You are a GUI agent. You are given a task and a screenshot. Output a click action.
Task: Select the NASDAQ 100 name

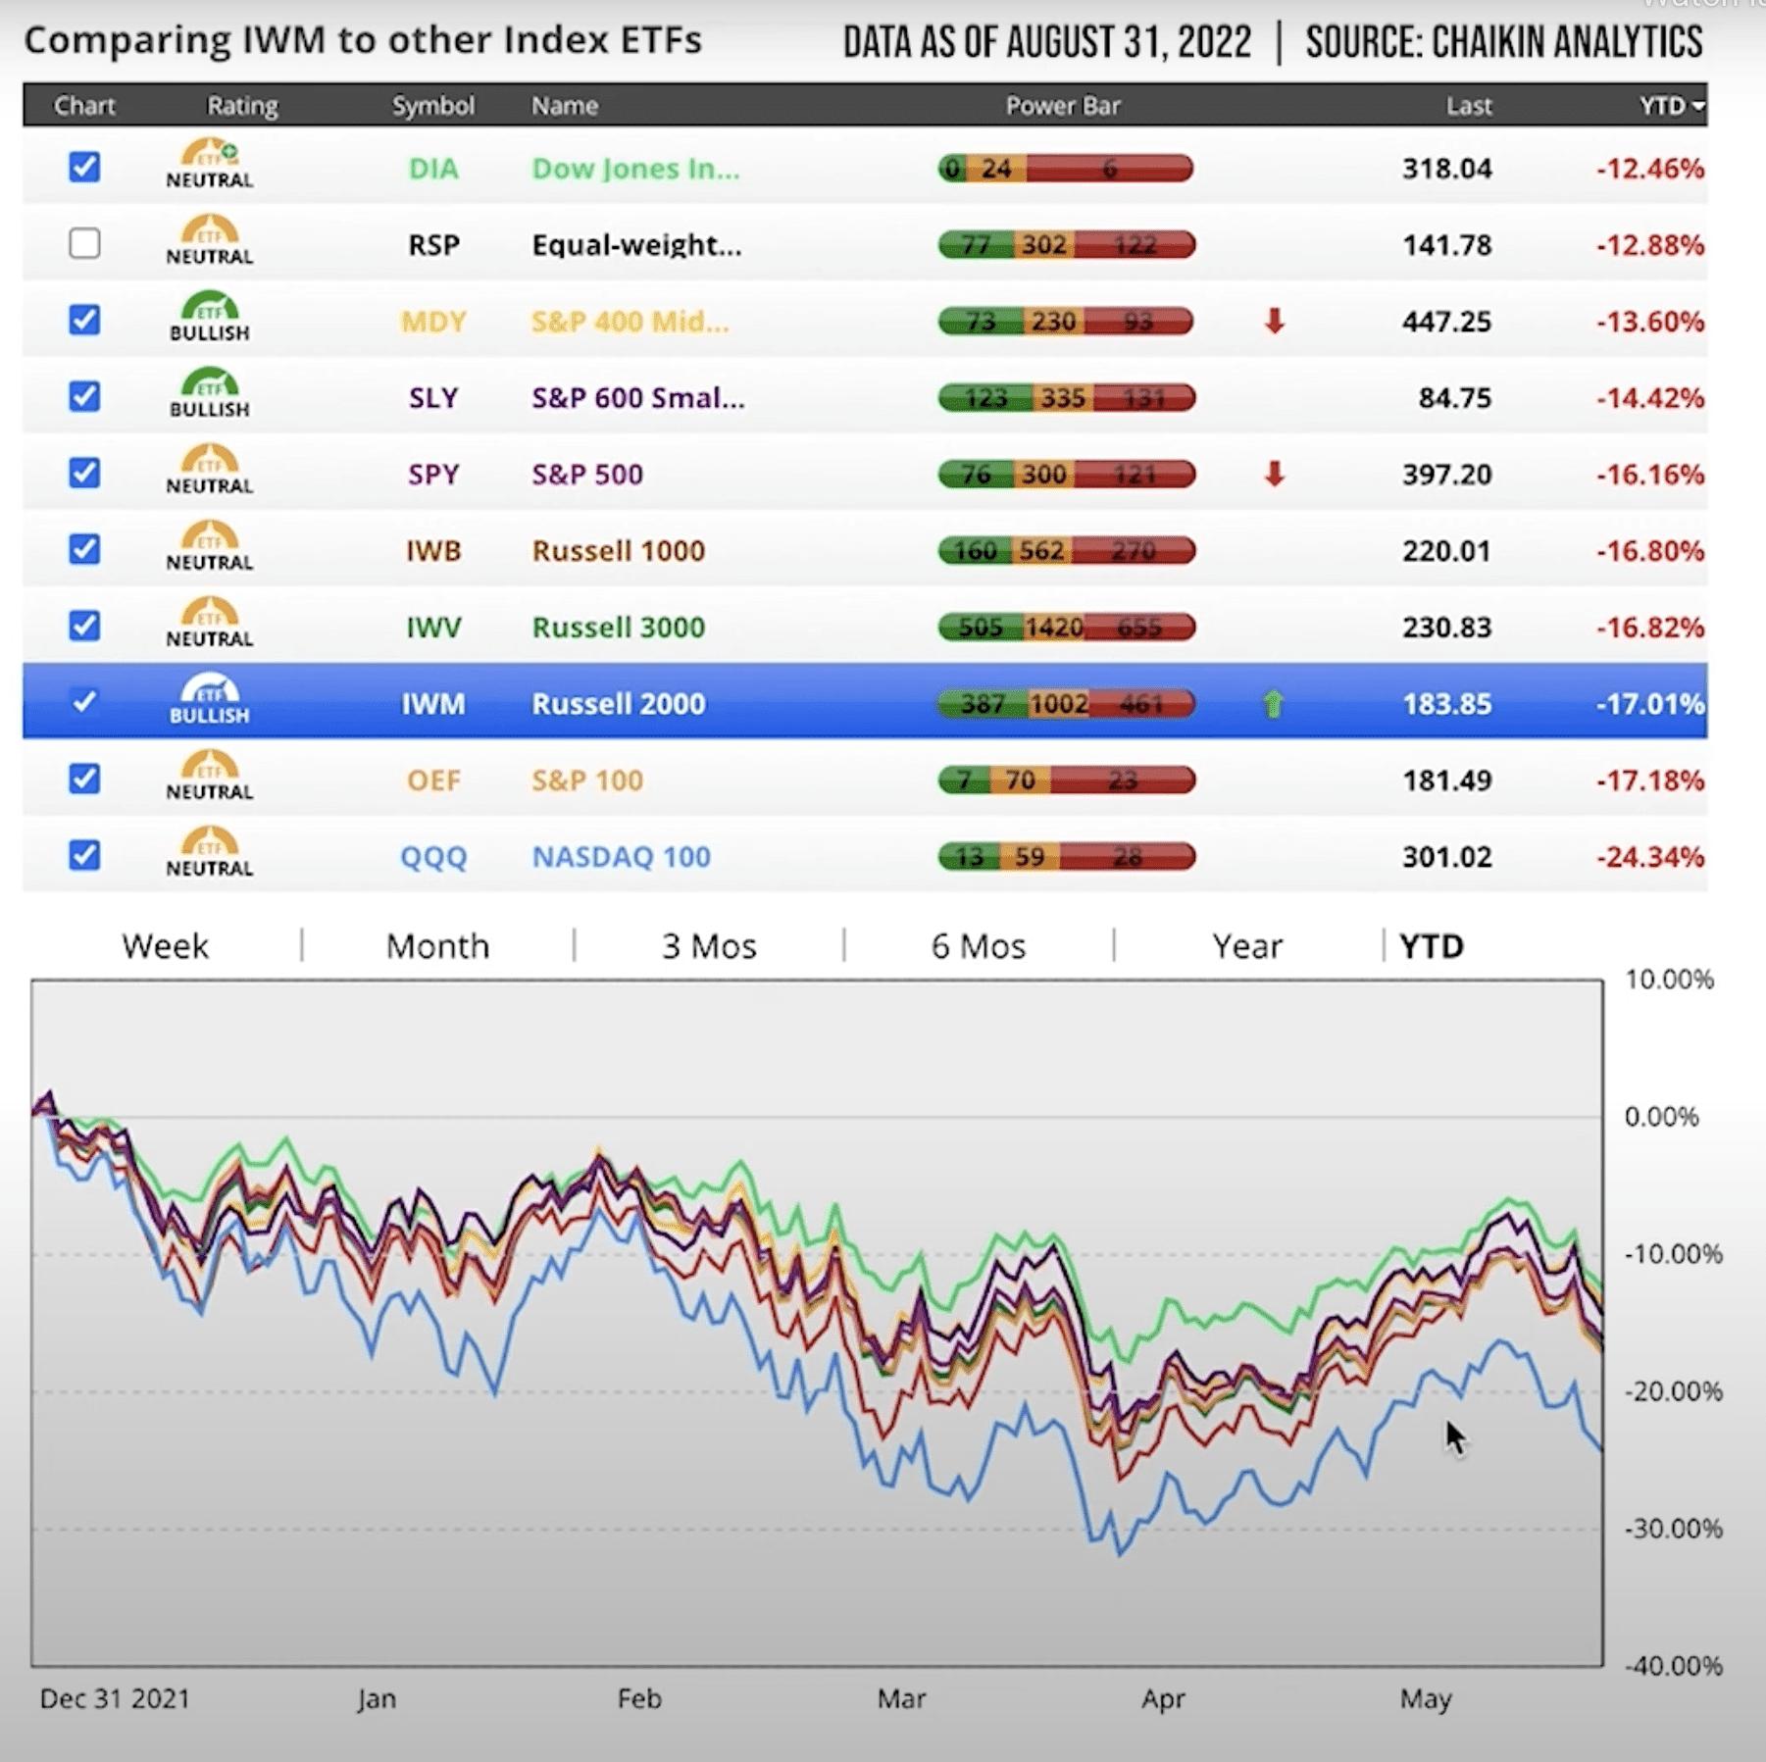[x=622, y=857]
